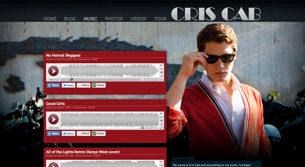The image size is (305, 167).
Task: Open the Good Girls post title
Action: point(55,104)
